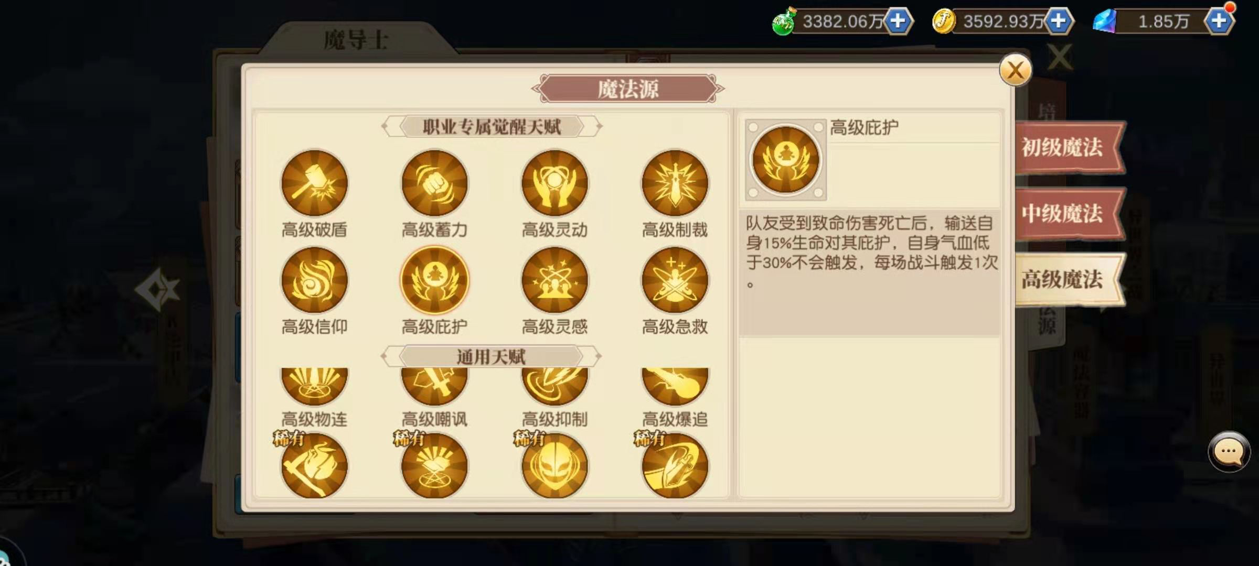The width and height of the screenshot is (1259, 566).
Task: Select the rare mask talent icon
Action: pos(554,465)
